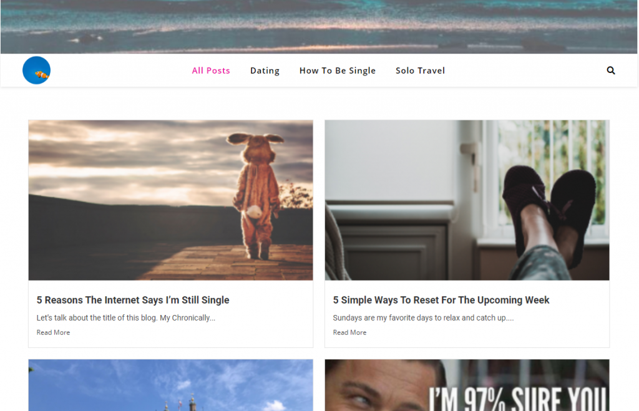This screenshot has height=411, width=639.
Task: Open the I'm 97% Sure You meme post
Action: point(467,385)
